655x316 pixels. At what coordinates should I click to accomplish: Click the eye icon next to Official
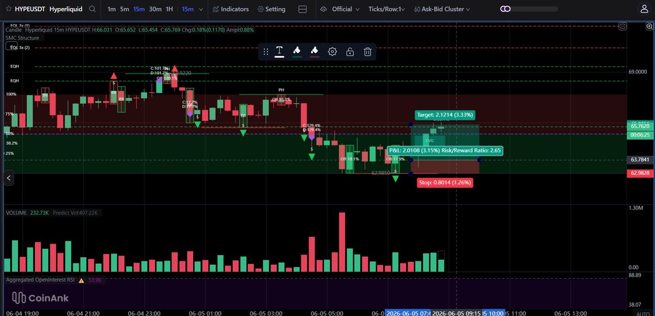324,9
